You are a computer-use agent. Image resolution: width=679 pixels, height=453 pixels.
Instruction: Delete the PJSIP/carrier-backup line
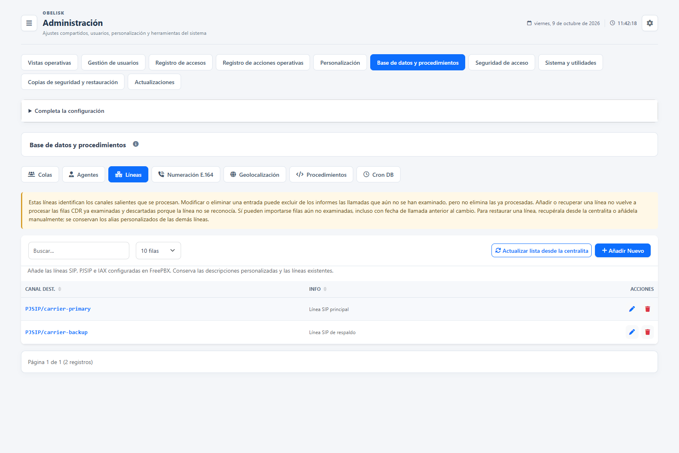pos(647,332)
